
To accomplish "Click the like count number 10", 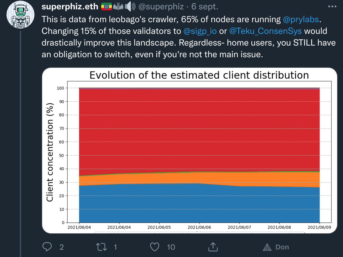I will (171, 247).
